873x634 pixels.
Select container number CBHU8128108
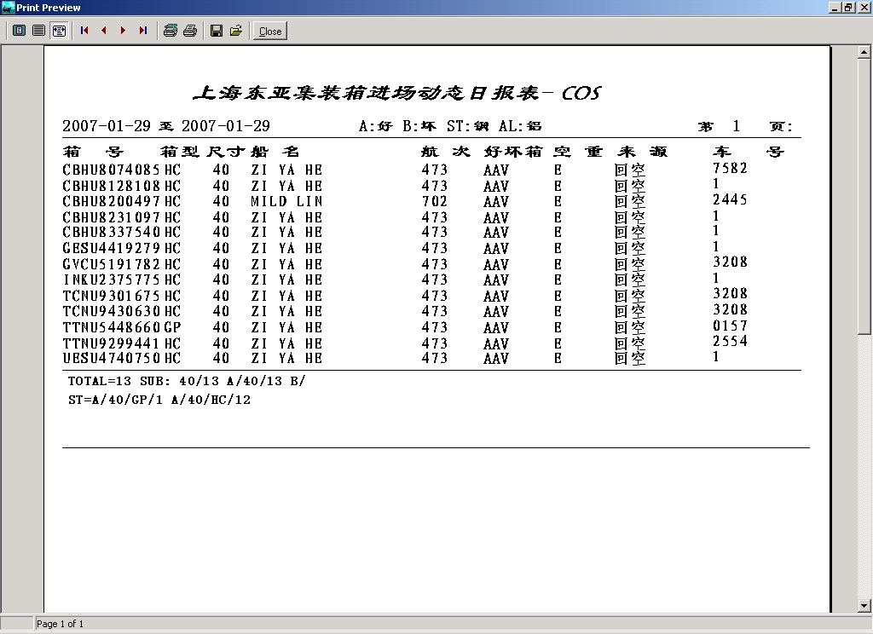pos(112,186)
